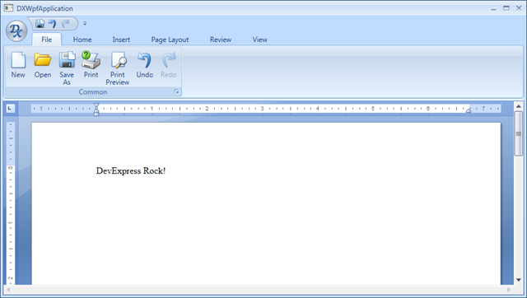Undo the last action in ribbon
527x298 pixels.
pyautogui.click(x=145, y=65)
